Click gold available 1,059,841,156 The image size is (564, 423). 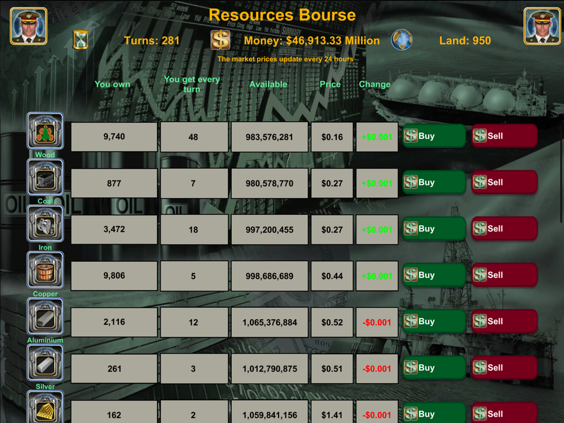tap(270, 412)
